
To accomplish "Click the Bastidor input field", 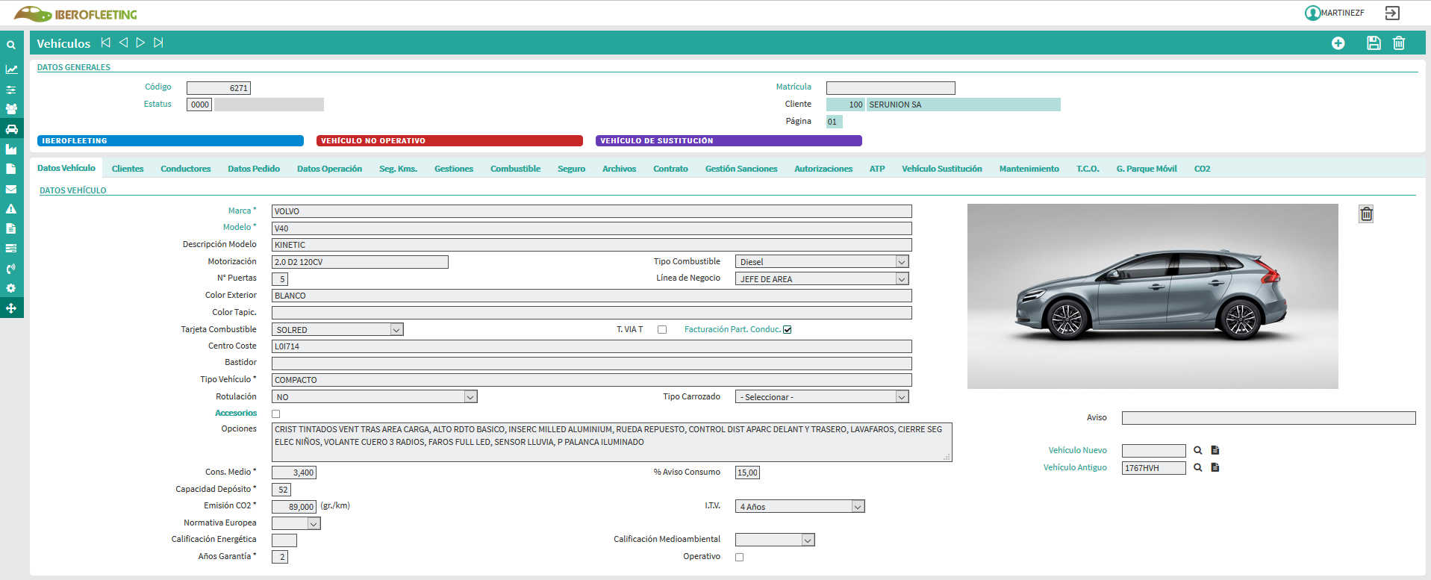I will [591, 364].
